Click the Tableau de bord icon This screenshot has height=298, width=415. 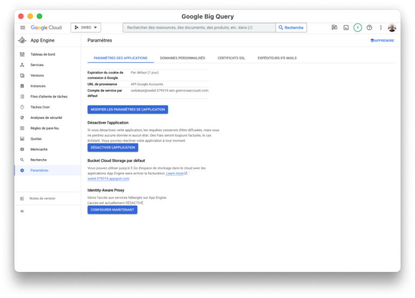coord(22,54)
